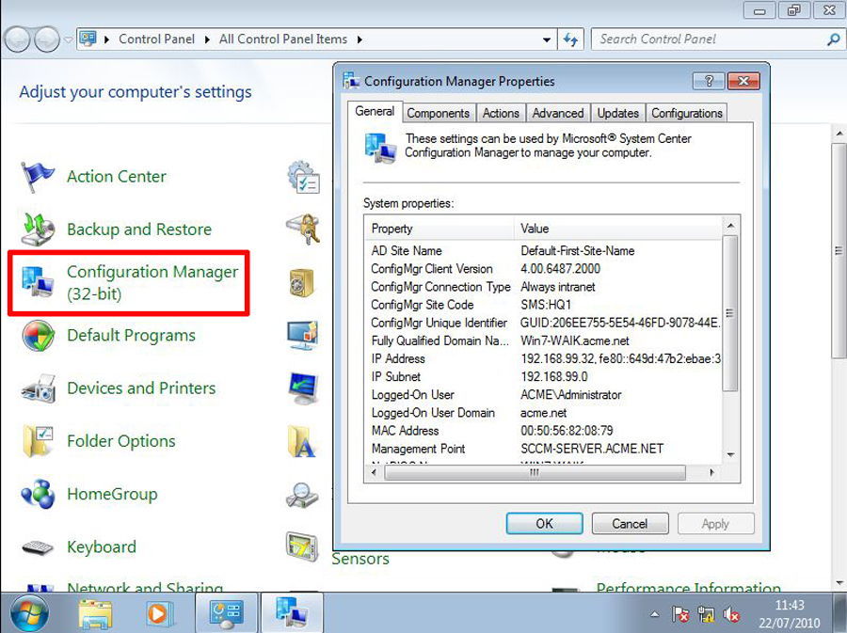Open the HomeGroup spheres icon
This screenshot has width=847, height=633.
38,494
